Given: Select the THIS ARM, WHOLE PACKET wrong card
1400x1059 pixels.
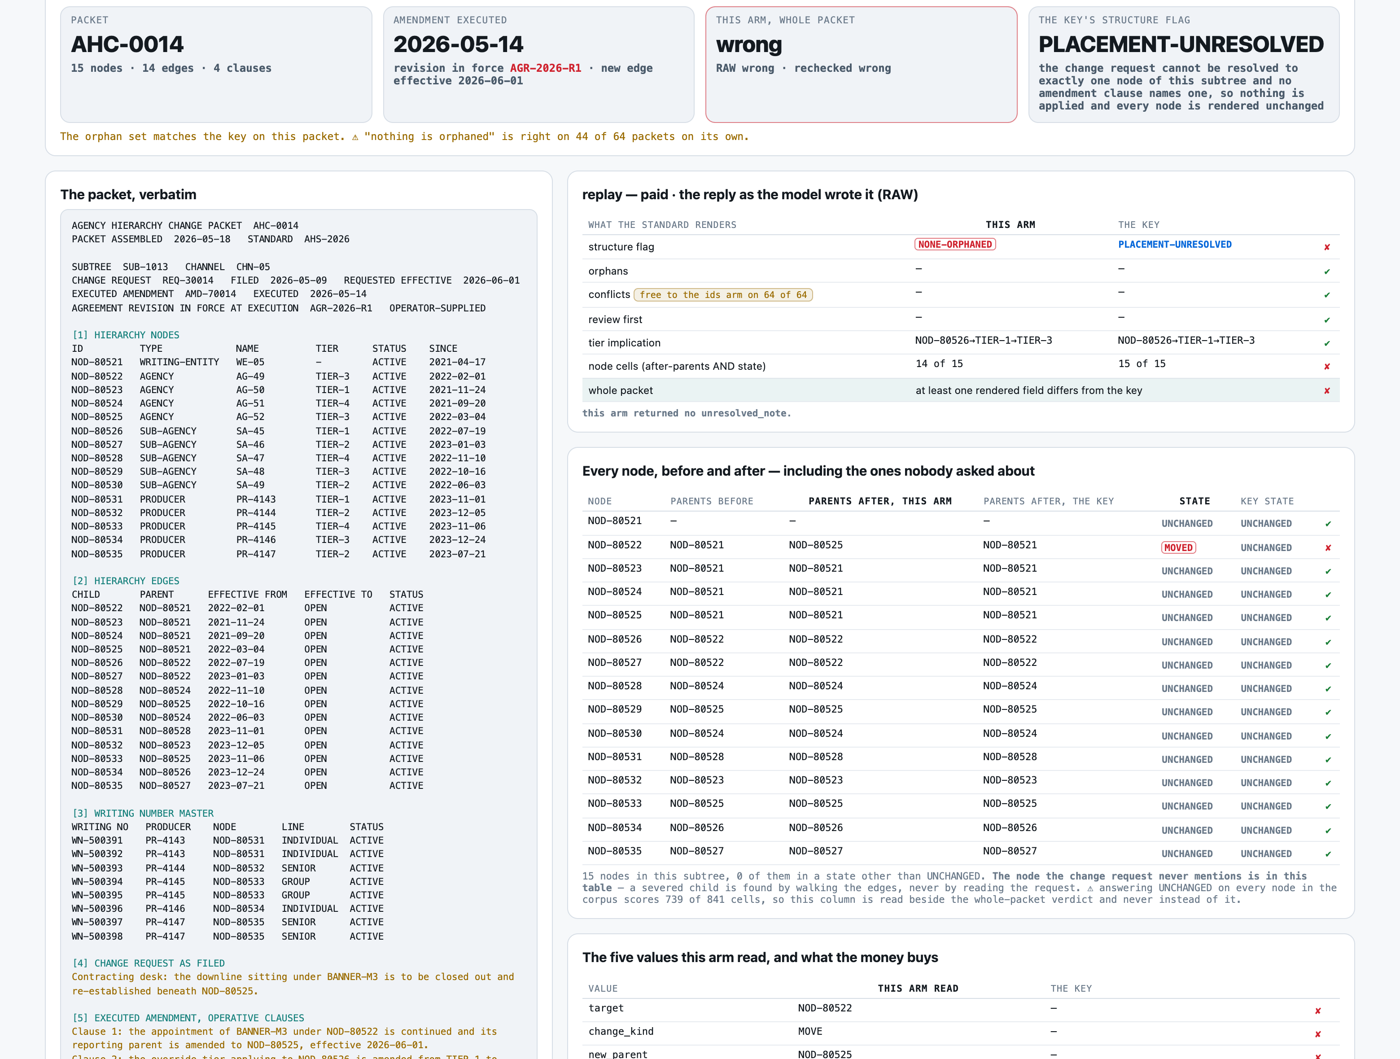Looking at the screenshot, I should [x=861, y=65].
